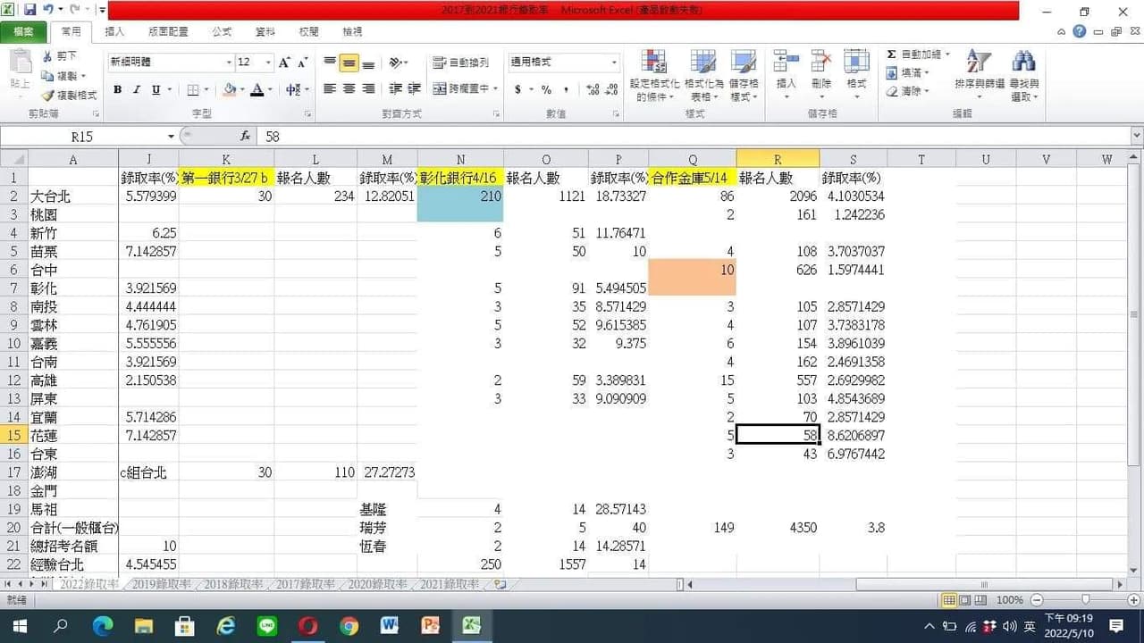
Task: Open Format as Table (格式化為表格)
Action: (703, 75)
